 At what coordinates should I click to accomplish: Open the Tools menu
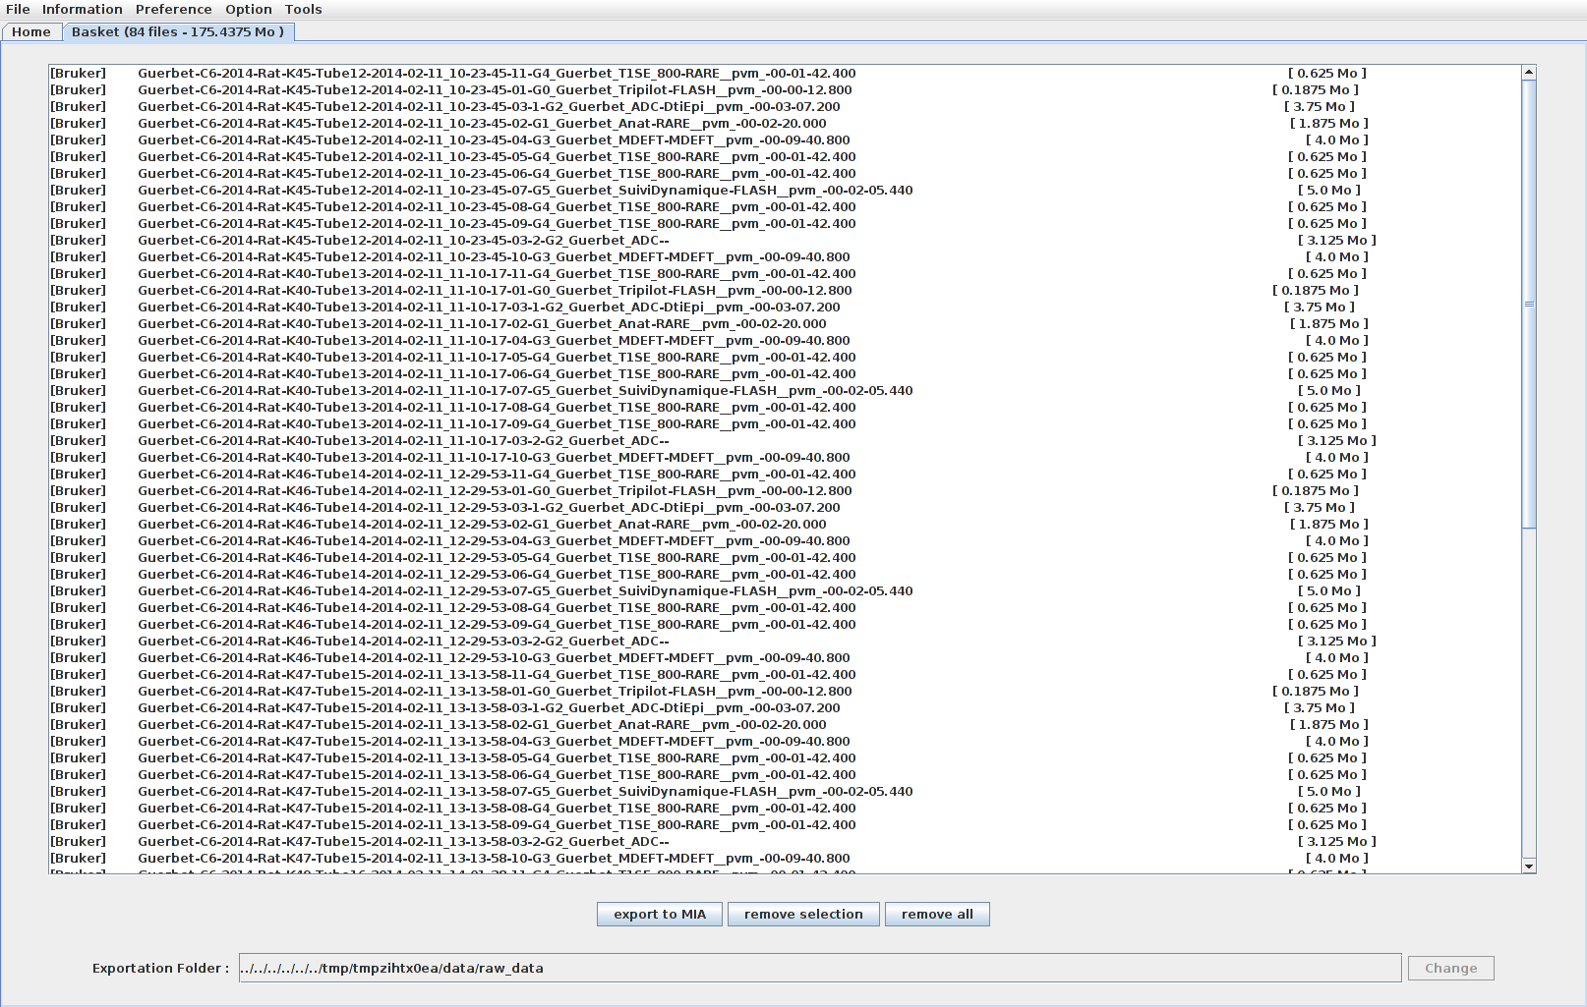(304, 9)
